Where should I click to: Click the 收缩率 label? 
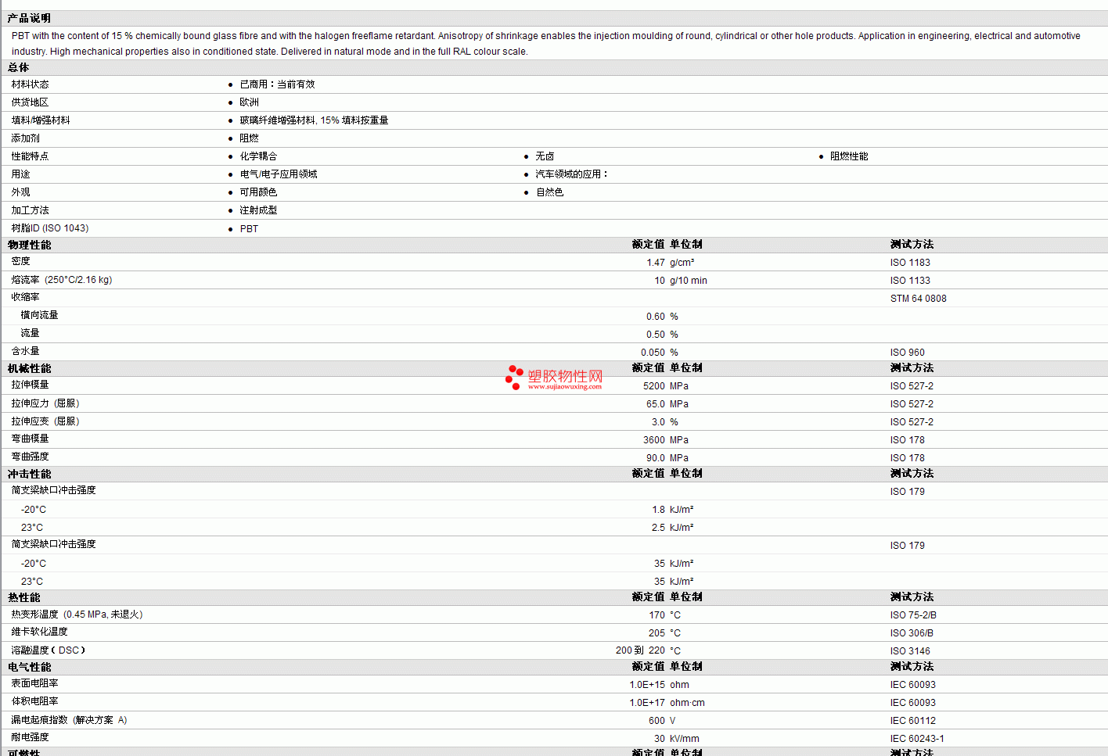(x=25, y=297)
